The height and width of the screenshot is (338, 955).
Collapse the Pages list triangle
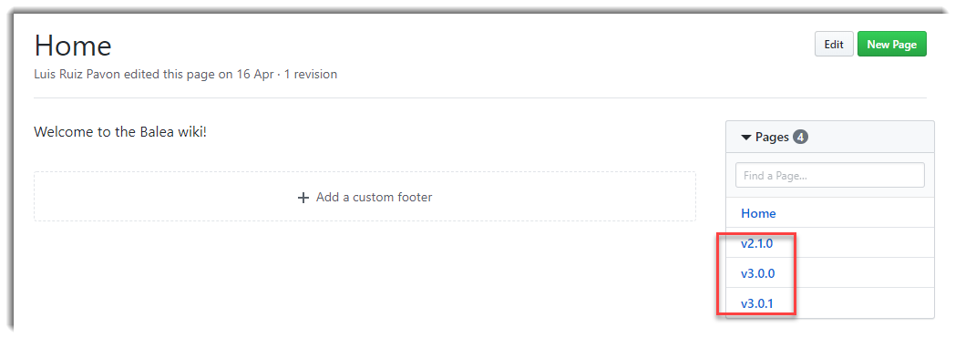[x=746, y=138]
